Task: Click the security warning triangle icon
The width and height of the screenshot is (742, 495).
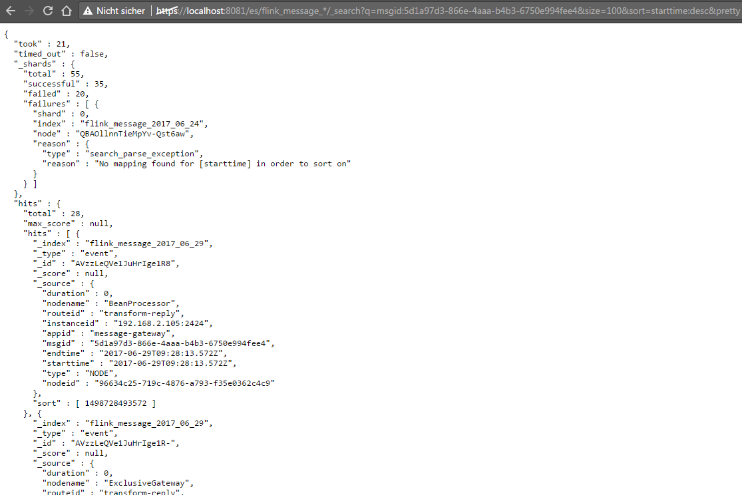Action: coord(88,11)
